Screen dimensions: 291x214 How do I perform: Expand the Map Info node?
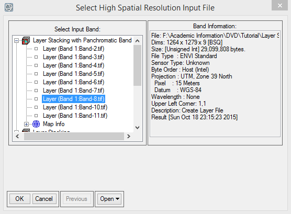[x=26, y=124]
